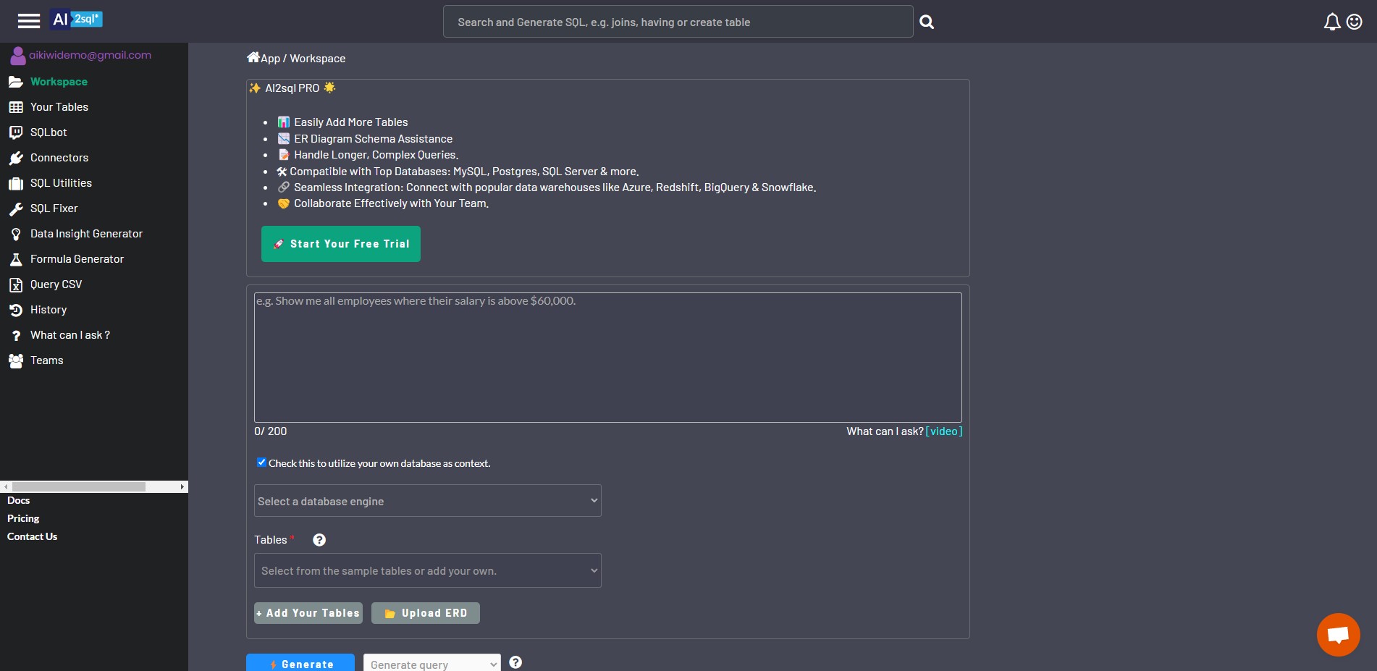Click the What can I ask question icon
The height and width of the screenshot is (671, 1377).
click(x=16, y=336)
